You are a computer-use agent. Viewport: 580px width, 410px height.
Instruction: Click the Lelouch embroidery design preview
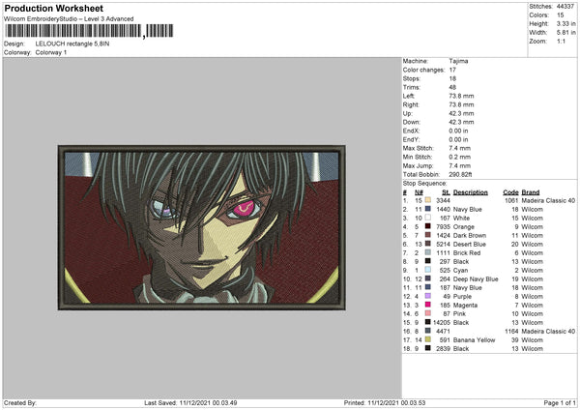coord(202,227)
